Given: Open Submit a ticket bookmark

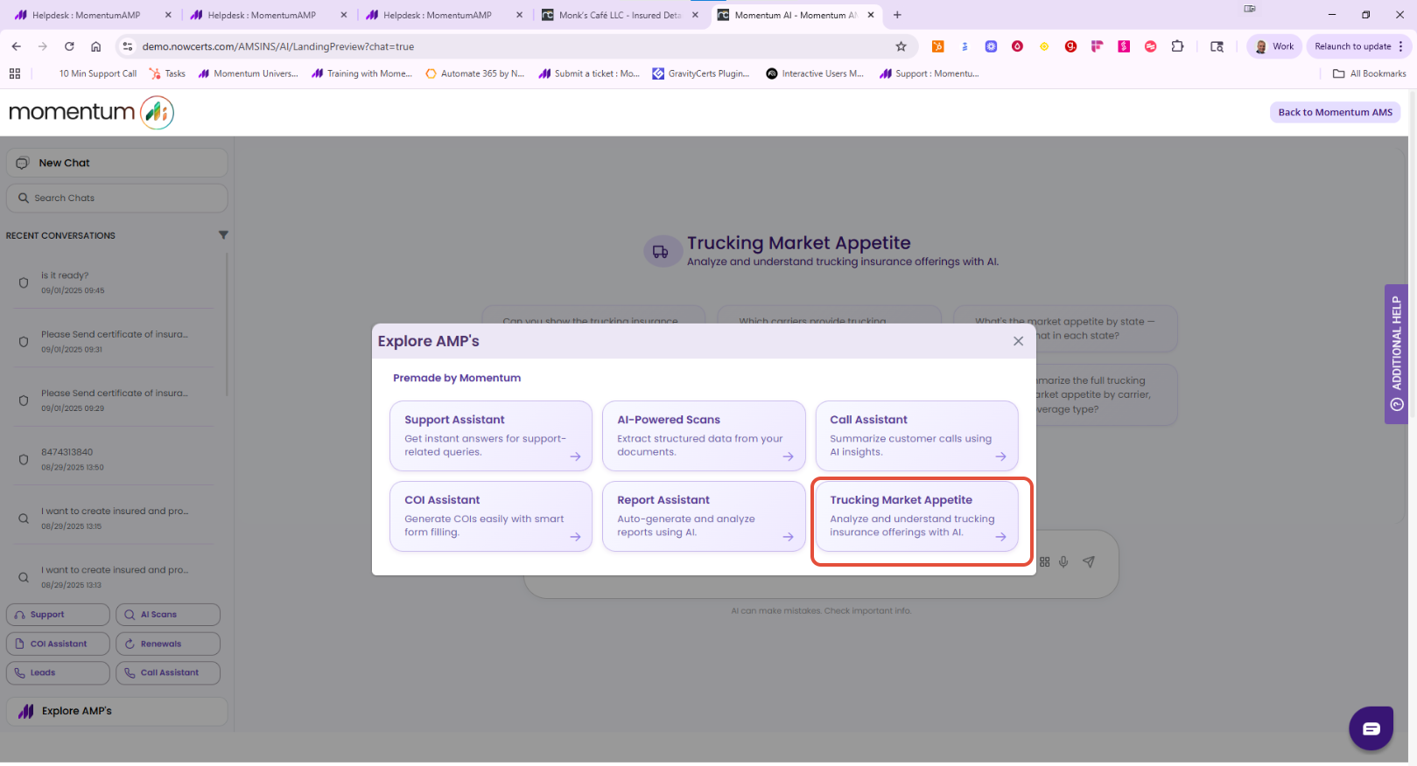Looking at the screenshot, I should [589, 73].
